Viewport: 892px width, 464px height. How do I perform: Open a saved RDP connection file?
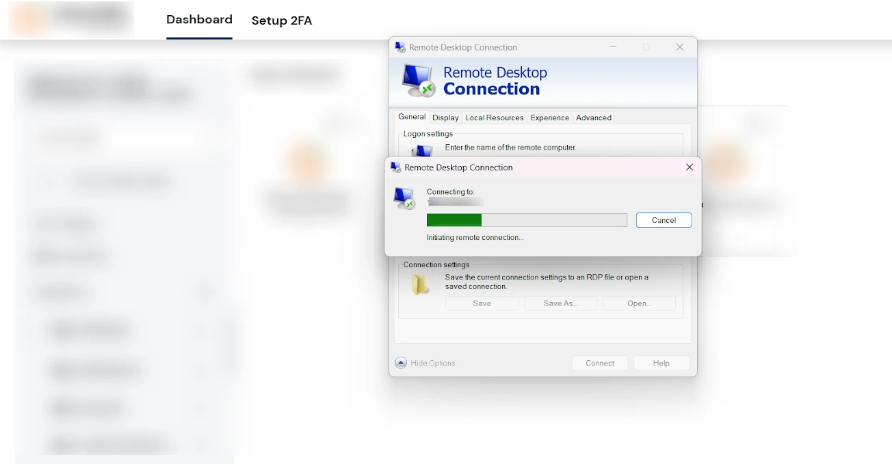pos(638,303)
